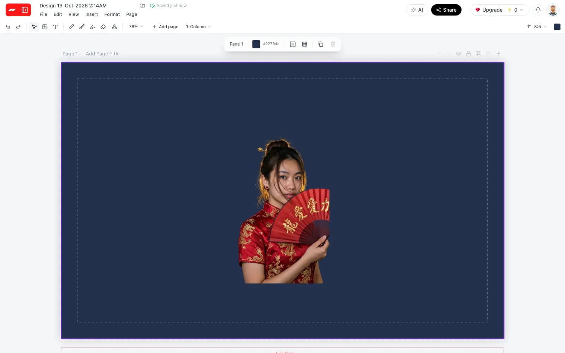Open the user avatar profile menu

[x=553, y=10]
